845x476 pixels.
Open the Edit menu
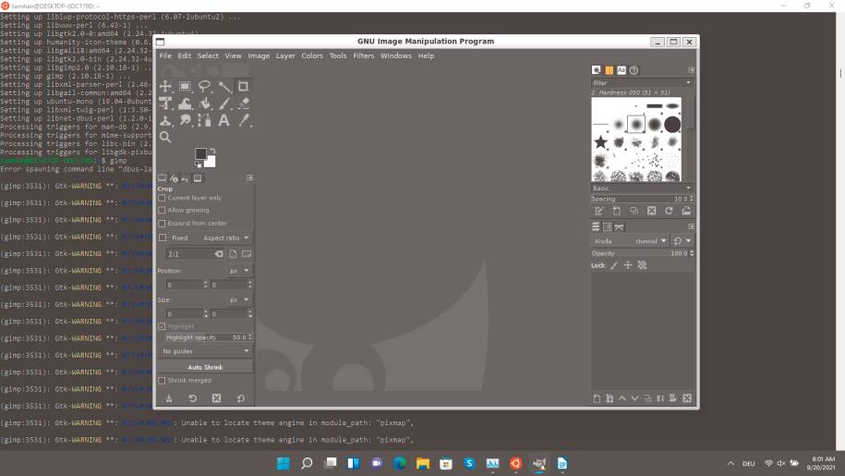click(x=185, y=55)
